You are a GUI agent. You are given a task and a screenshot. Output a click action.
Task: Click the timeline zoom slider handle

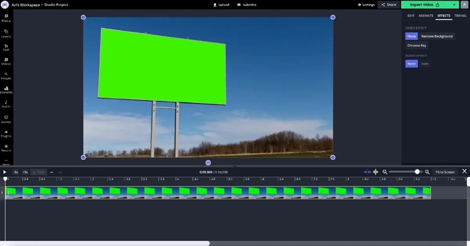click(x=417, y=172)
